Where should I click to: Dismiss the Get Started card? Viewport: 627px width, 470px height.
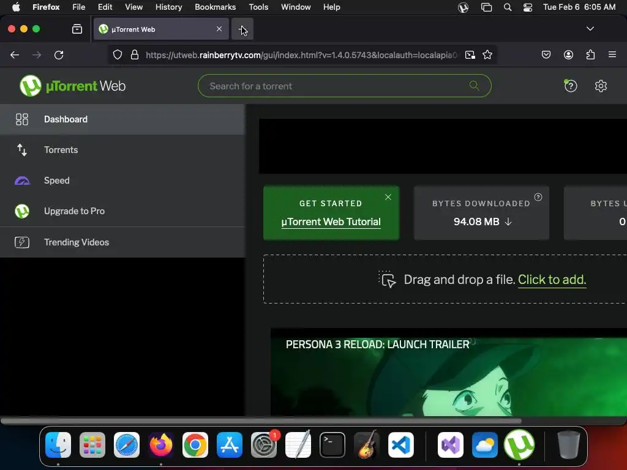(388, 197)
